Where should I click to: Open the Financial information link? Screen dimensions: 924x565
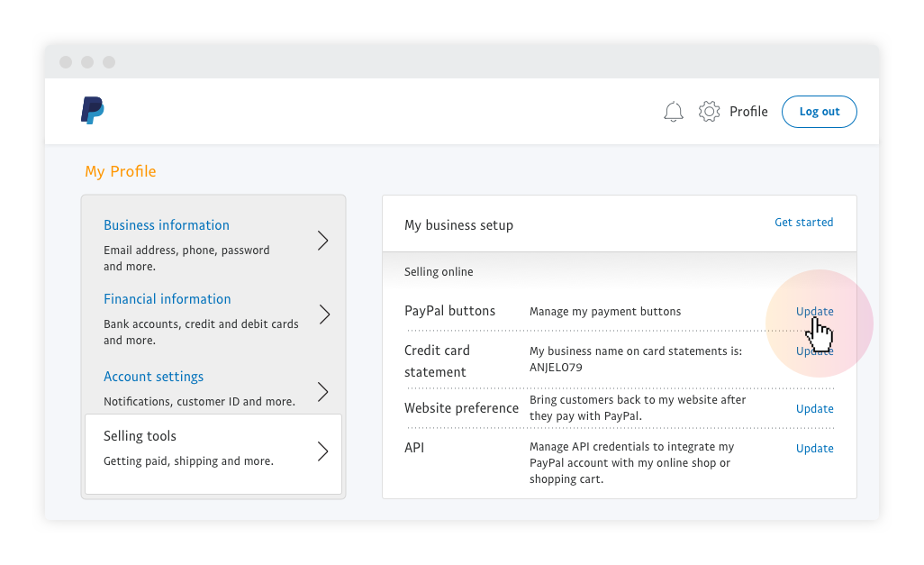pyautogui.click(x=168, y=299)
